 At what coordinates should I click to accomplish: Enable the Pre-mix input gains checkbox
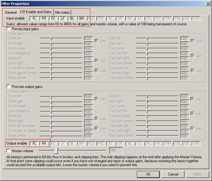9,29
